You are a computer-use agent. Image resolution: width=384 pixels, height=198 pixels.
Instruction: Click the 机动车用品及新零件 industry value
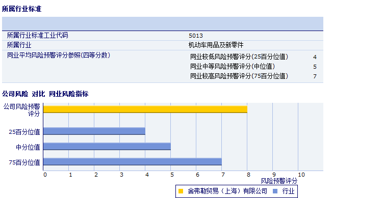tap(216, 45)
